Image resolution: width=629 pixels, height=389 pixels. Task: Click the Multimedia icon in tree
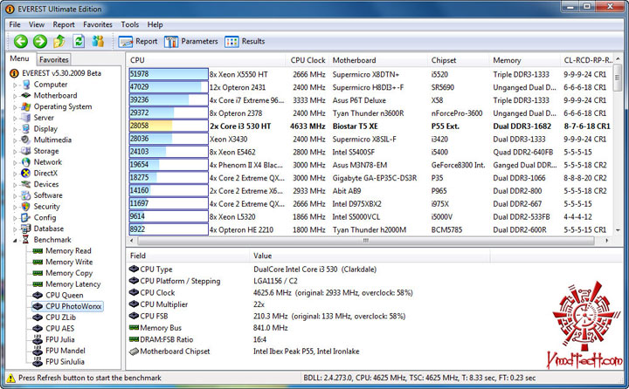26,140
